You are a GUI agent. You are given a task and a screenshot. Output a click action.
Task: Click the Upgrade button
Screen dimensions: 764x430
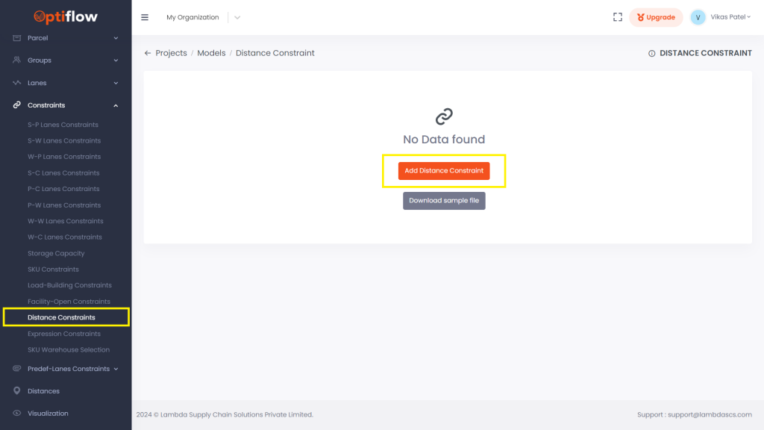(x=656, y=17)
